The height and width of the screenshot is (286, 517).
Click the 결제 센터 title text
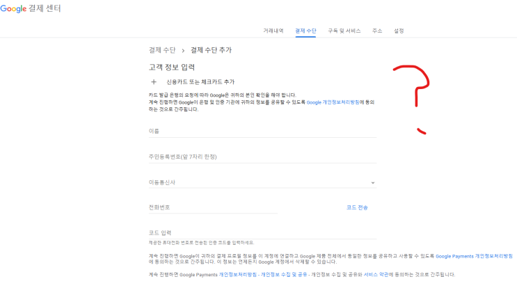click(45, 8)
